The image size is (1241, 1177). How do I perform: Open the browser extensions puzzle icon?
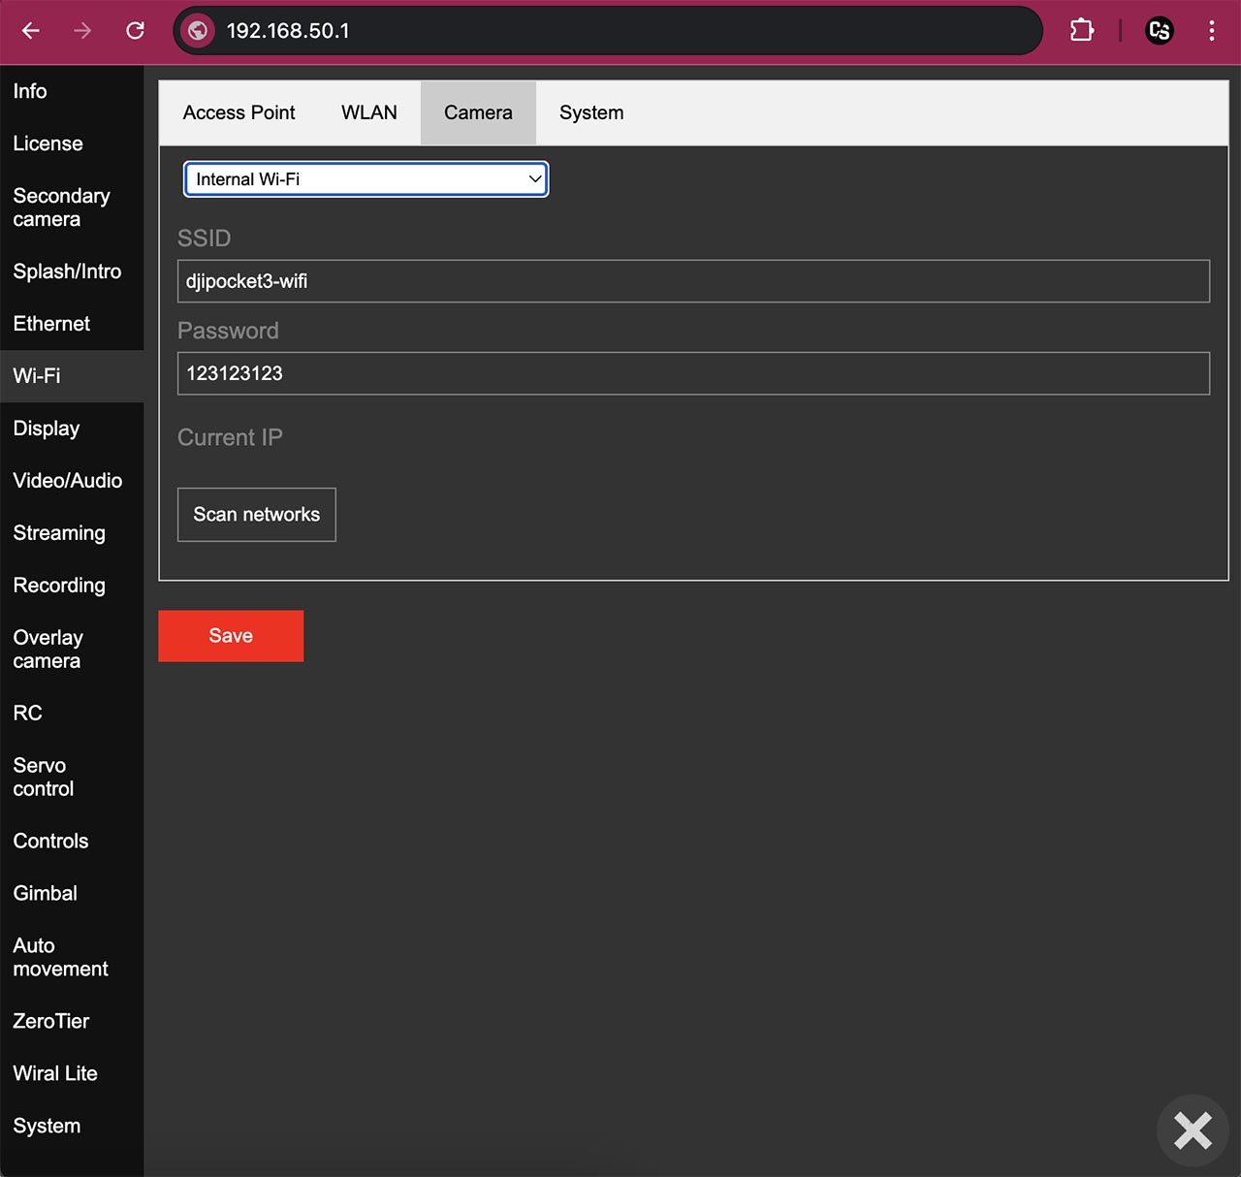1081,31
